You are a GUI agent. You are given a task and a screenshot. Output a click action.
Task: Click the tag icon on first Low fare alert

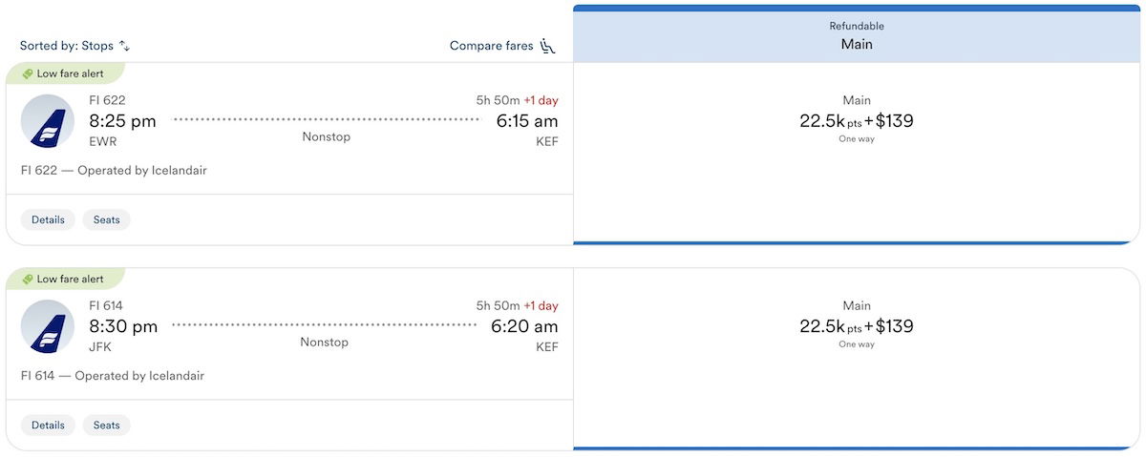pos(27,73)
